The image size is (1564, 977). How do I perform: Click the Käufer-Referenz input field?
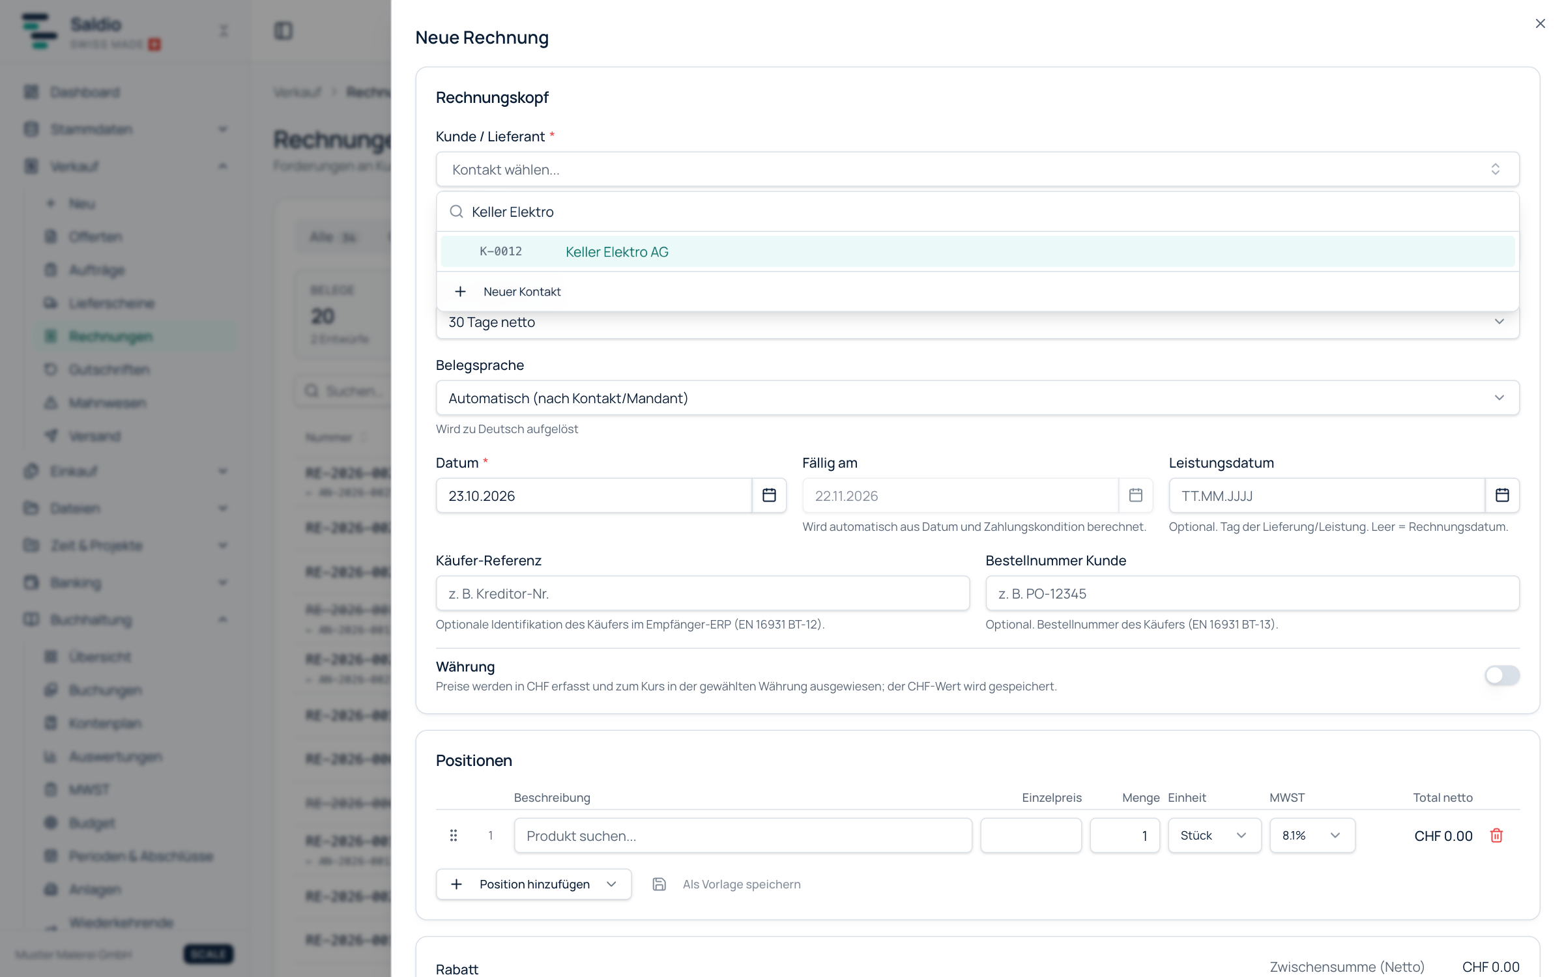coord(702,593)
